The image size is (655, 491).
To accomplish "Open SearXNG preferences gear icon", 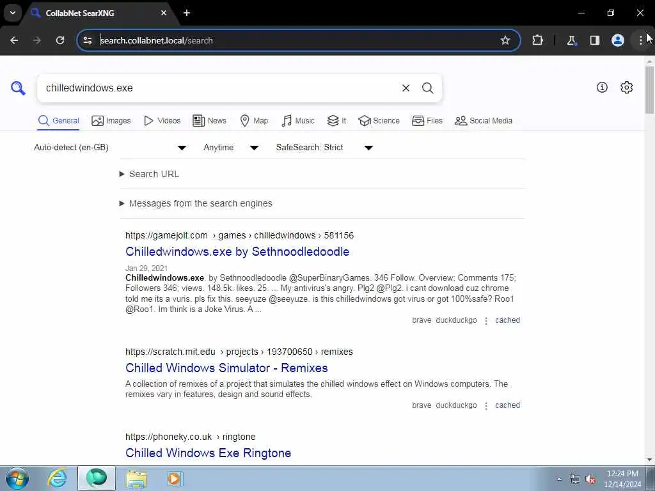I will coord(626,87).
